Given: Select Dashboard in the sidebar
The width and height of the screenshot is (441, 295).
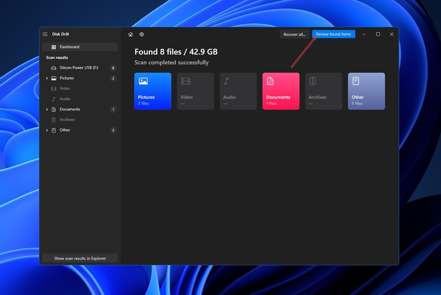Looking at the screenshot, I should click(x=80, y=47).
